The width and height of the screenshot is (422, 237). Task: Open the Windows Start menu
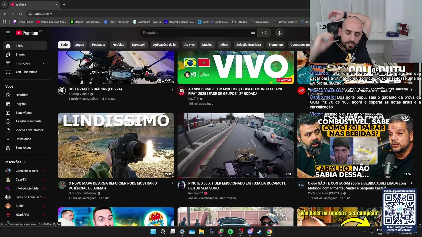[x=153, y=232]
